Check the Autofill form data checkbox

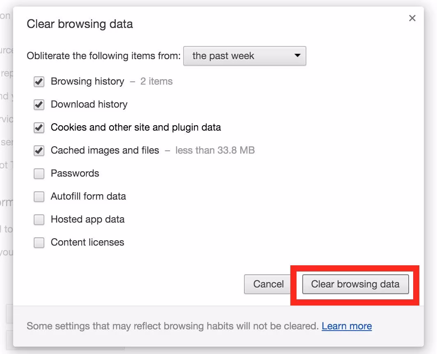(x=39, y=197)
